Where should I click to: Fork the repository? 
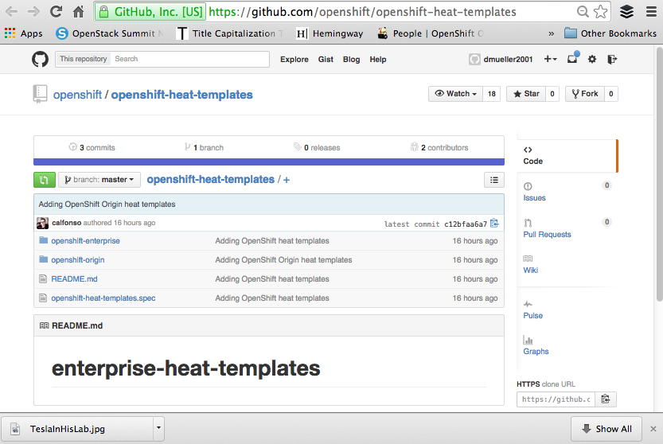pyautogui.click(x=585, y=94)
